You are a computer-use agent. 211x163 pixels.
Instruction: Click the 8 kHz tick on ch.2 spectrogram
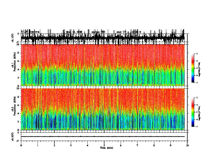(x=19, y=97)
